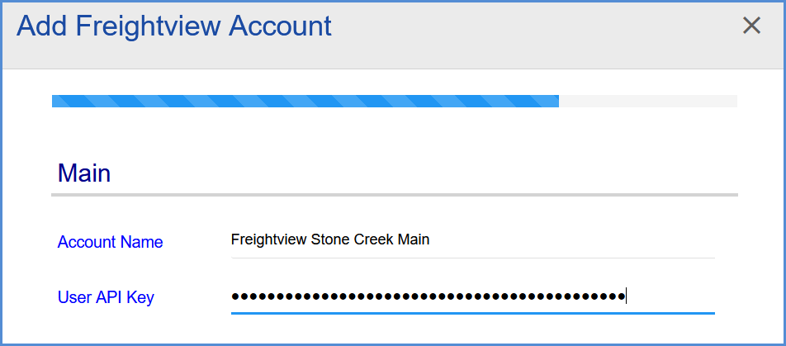This screenshot has height=346, width=786.
Task: Click the blue underline beneath API key field
Action: coord(473,314)
